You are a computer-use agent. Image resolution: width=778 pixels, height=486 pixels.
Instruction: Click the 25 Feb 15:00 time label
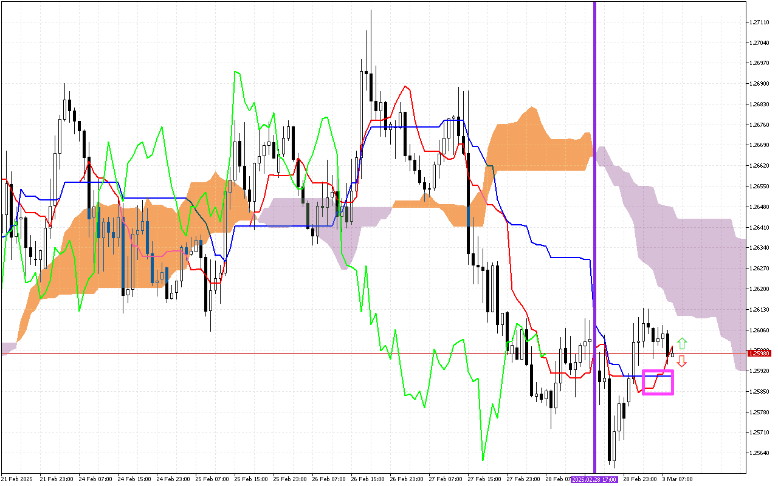coord(250,479)
